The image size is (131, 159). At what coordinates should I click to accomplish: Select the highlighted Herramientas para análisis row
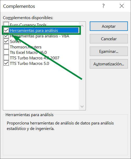point(44,30)
